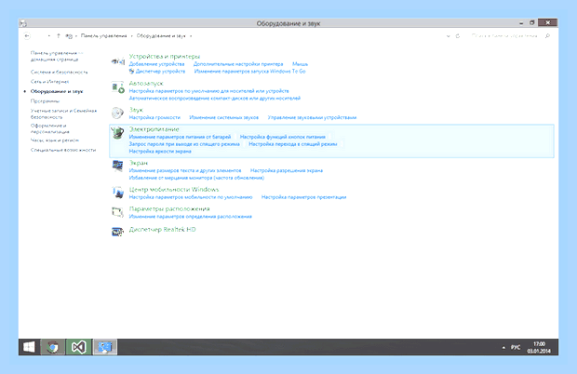Click the Устройства и принтеры category icon
The width and height of the screenshot is (577, 374).
(118, 61)
